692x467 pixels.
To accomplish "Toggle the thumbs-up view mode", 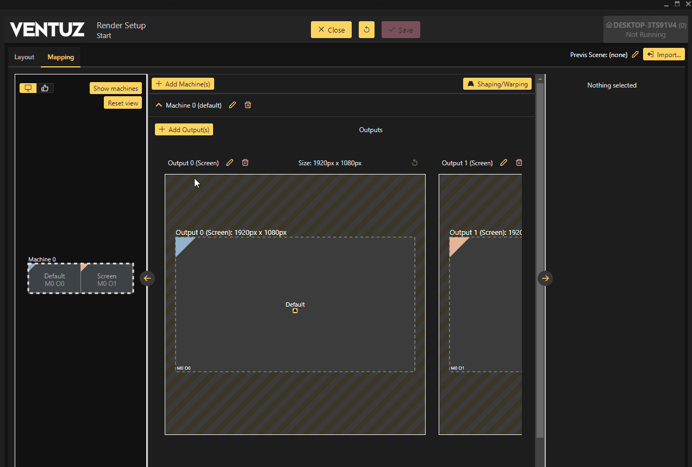I will 45,88.
